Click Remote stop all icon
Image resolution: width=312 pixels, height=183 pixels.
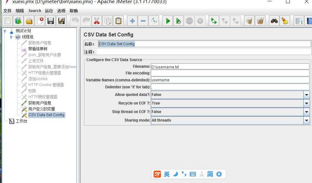coord(225,21)
